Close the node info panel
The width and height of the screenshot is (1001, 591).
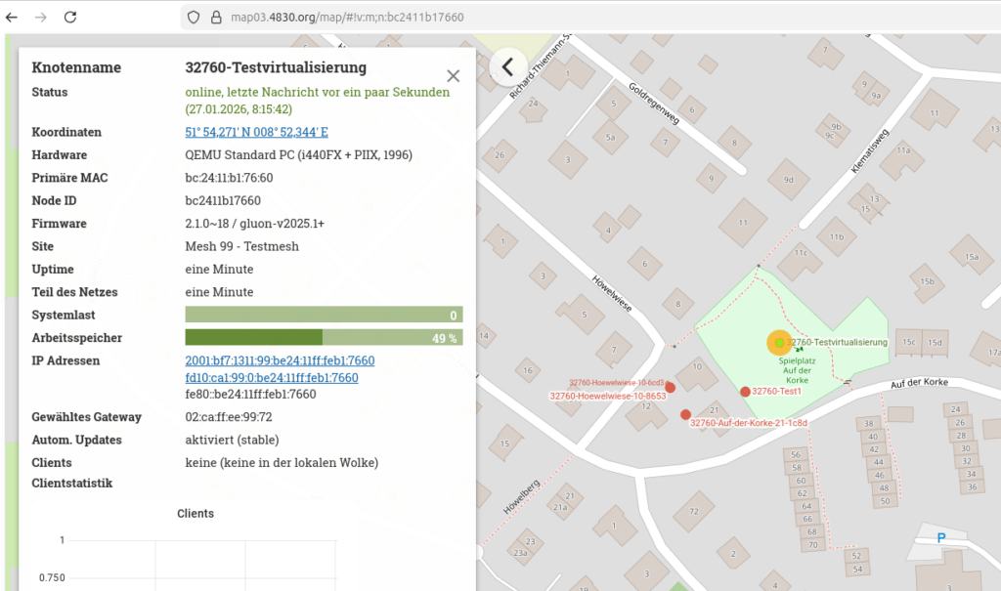coord(453,76)
